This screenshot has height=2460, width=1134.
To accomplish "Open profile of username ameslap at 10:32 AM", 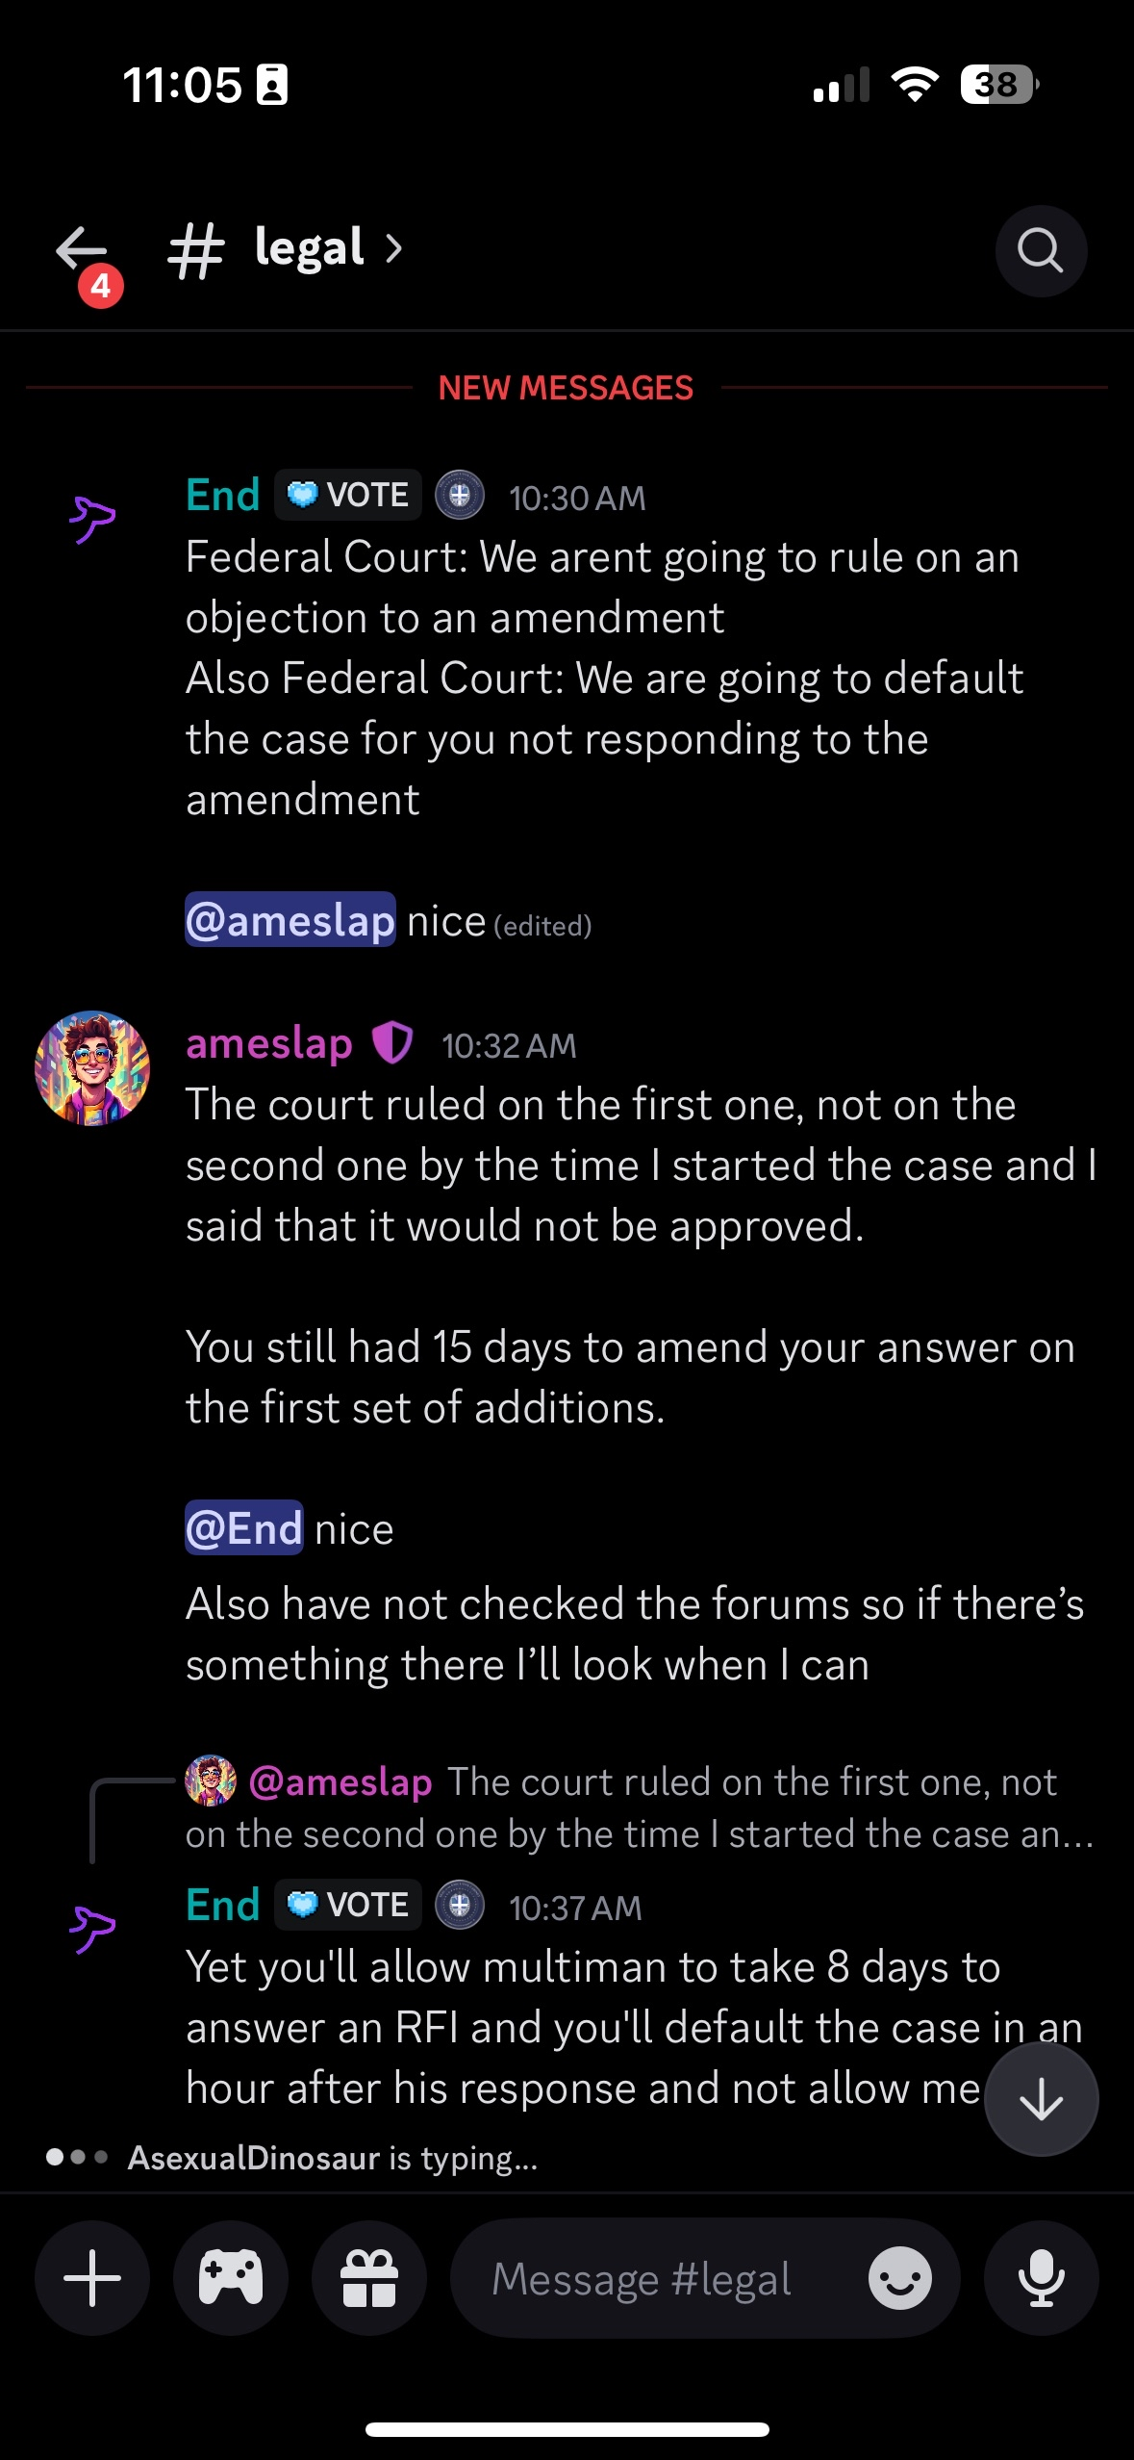I will [269, 1043].
